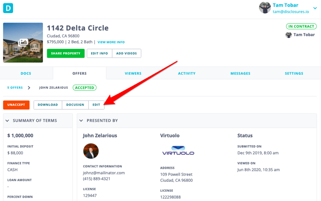Open the Activity tab
Image resolution: width=321 pixels, height=201 pixels.
click(187, 73)
